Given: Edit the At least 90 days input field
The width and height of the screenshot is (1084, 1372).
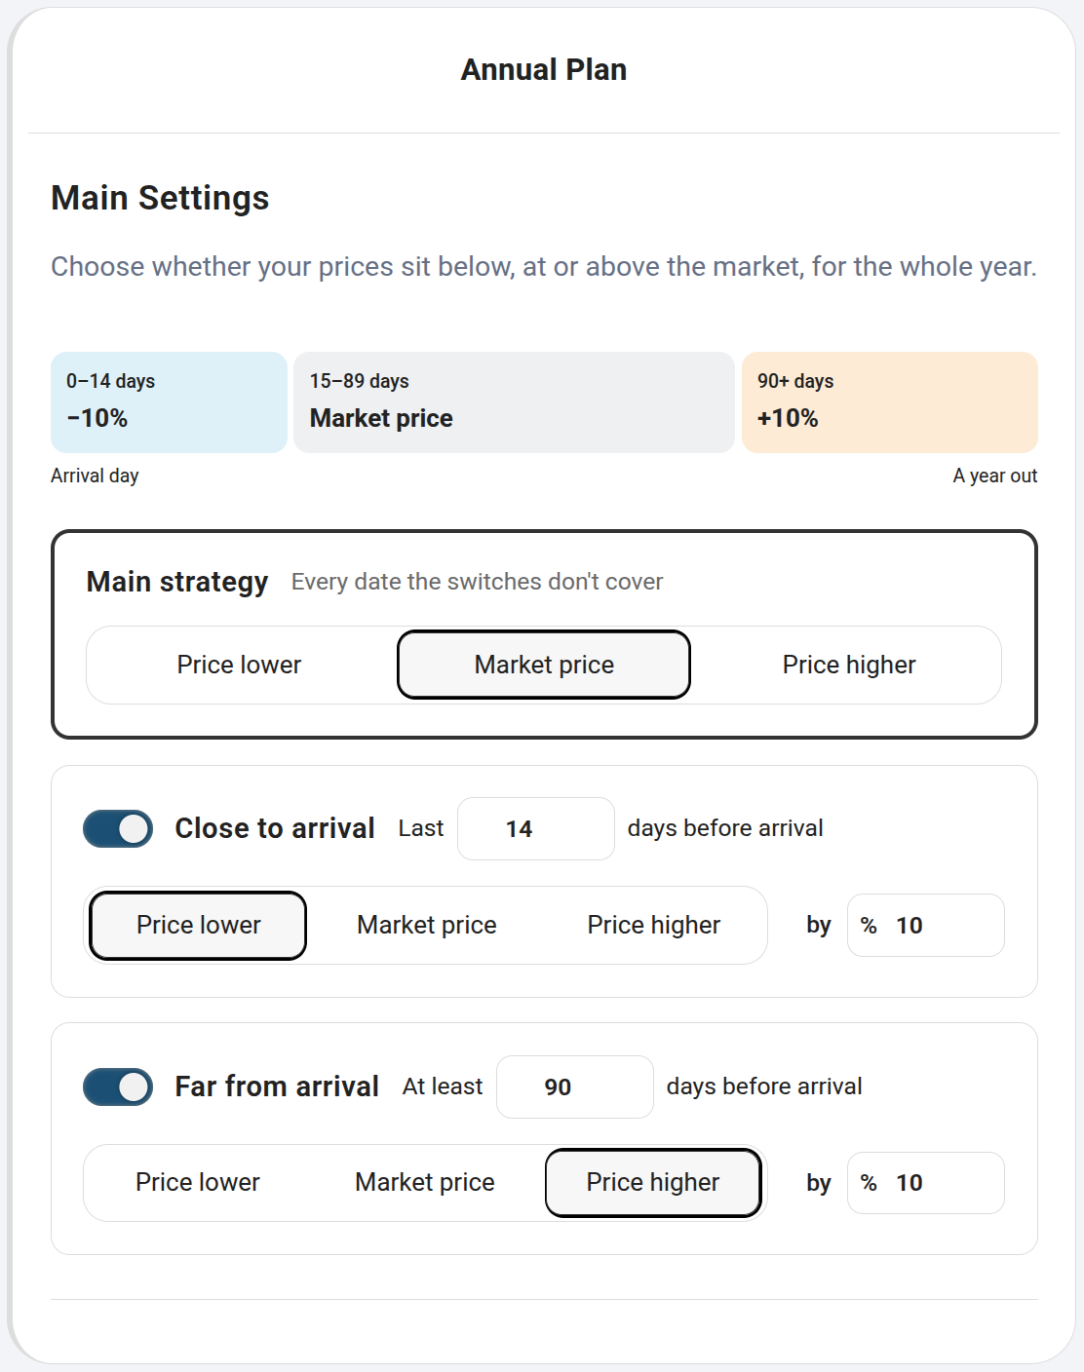Looking at the screenshot, I should coord(575,1086).
